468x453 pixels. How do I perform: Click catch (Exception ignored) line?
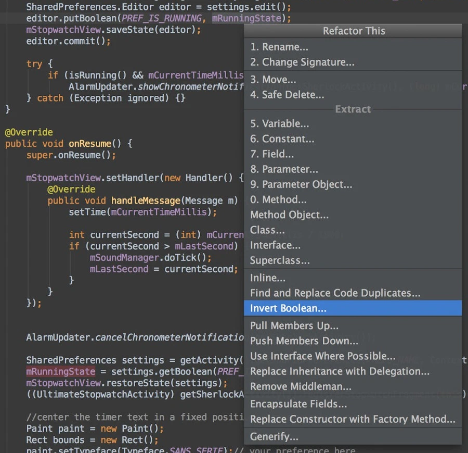[106, 98]
